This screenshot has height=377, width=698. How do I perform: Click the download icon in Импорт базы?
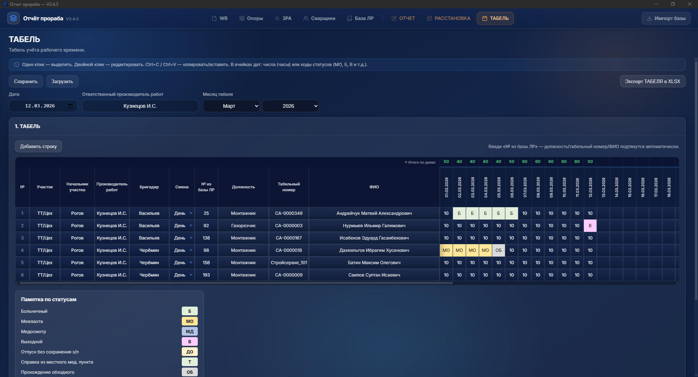[x=649, y=19]
